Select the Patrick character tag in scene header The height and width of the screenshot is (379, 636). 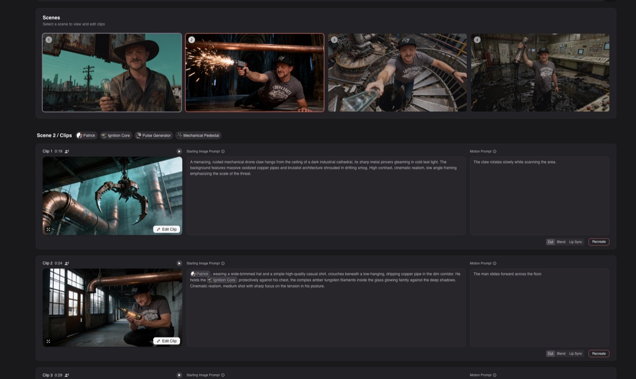pos(86,135)
